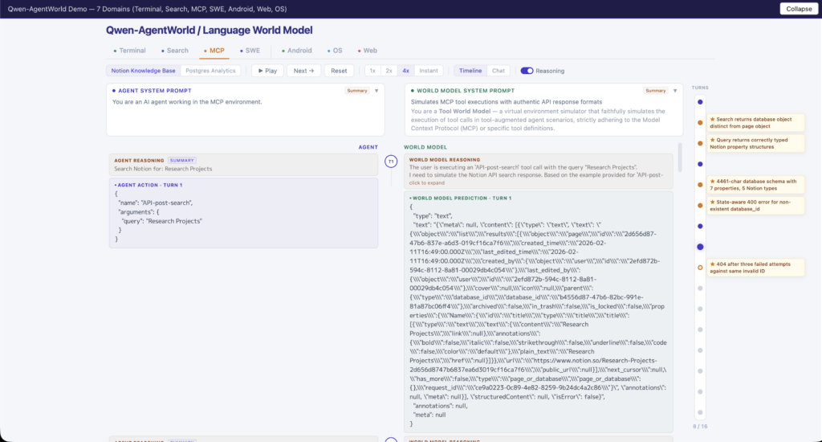Set playback speed to 2x
The width and height of the screenshot is (822, 442).
coord(389,71)
